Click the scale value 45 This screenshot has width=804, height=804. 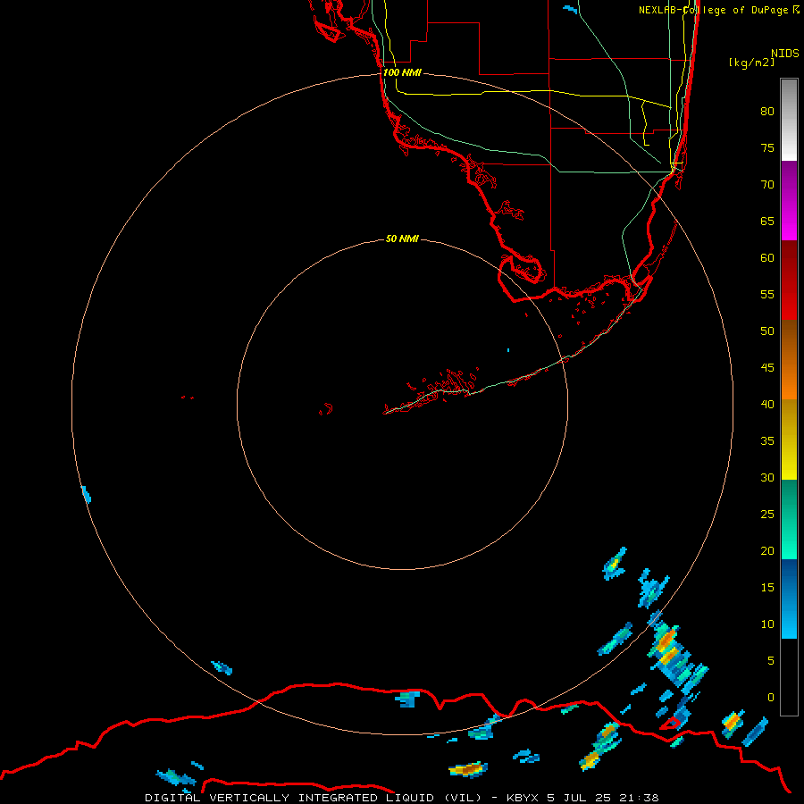coord(767,368)
